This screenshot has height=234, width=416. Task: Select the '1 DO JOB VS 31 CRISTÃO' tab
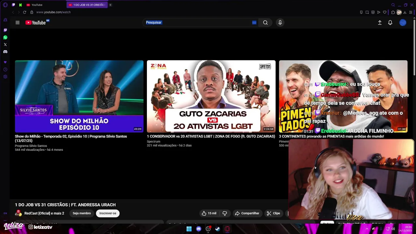pos(86,5)
